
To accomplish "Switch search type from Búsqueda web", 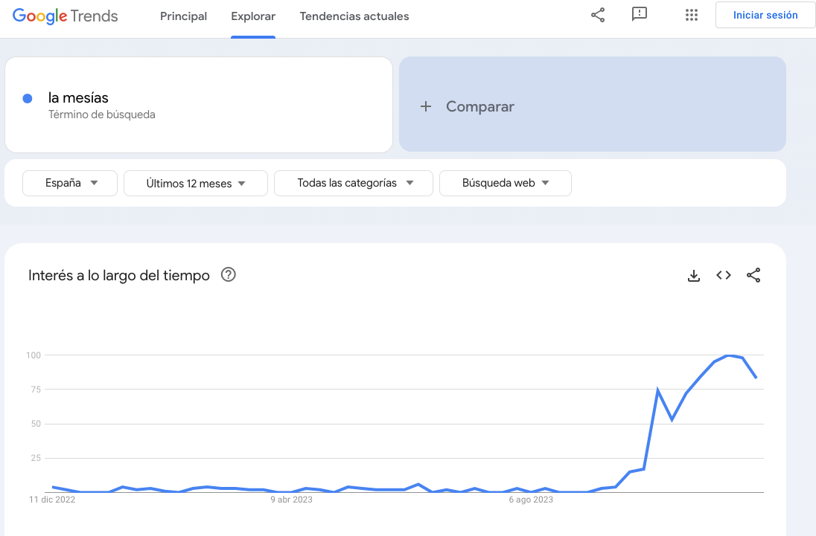I will click(505, 183).
